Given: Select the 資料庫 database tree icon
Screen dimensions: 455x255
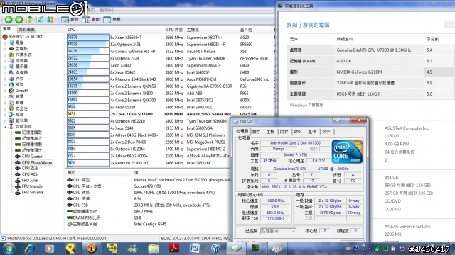Looking at the screenshot, I should pos(11,120).
